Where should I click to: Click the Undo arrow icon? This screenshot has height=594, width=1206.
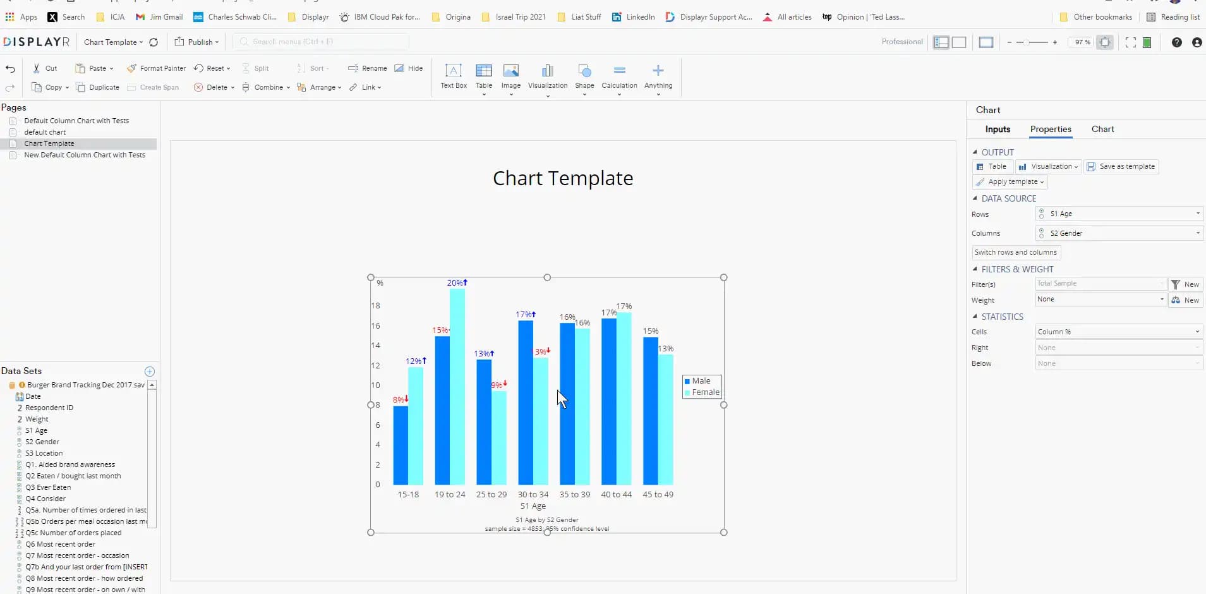pos(10,69)
